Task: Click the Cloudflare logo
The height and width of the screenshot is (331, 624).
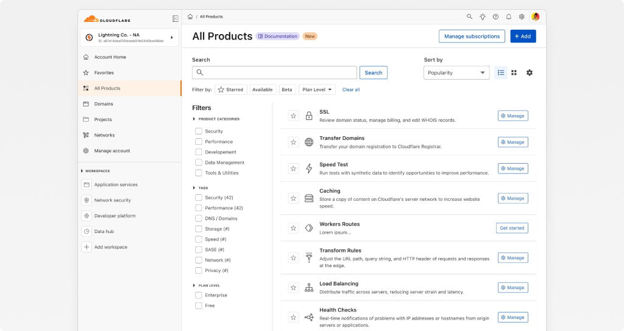Action: point(107,19)
